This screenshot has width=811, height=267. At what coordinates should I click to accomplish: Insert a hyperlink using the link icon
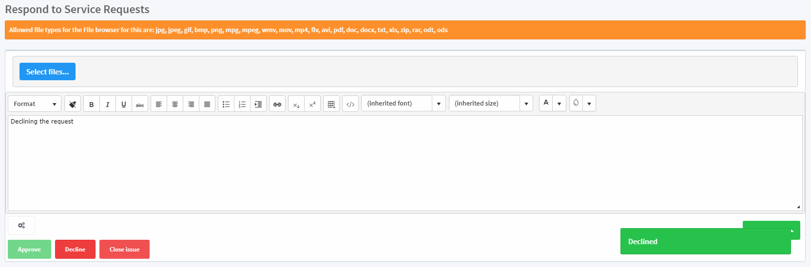[x=277, y=104]
